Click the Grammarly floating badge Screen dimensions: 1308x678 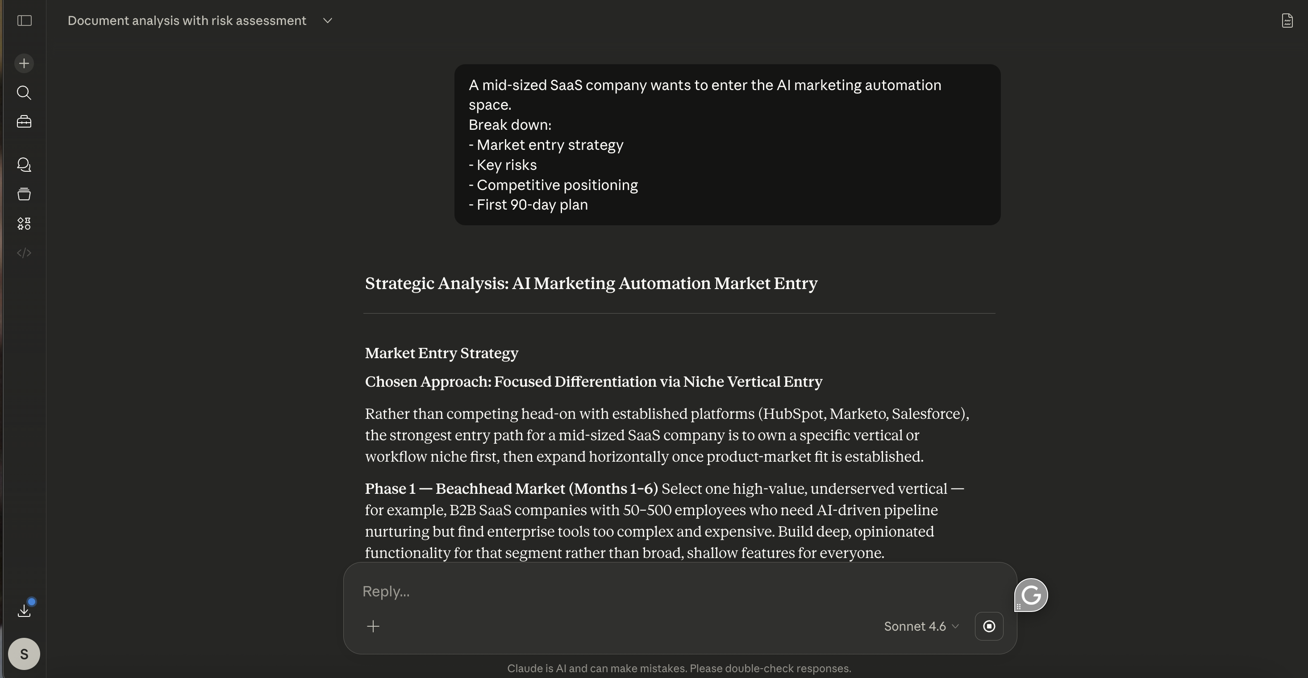coord(1031,595)
